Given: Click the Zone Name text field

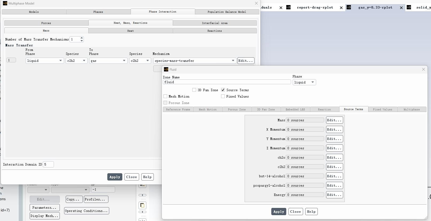Looking at the screenshot, I should tap(227, 82).
